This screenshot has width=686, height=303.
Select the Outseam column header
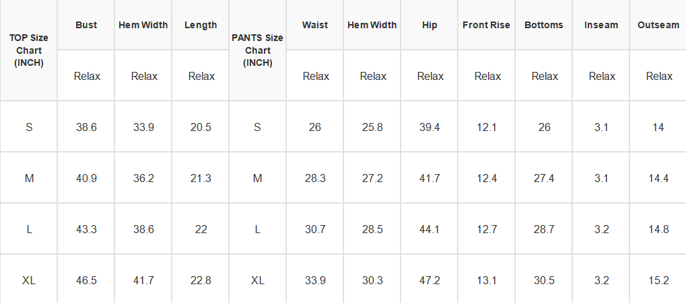coord(658,25)
